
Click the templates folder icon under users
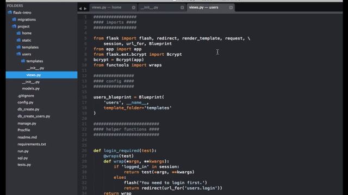(x=23, y=61)
